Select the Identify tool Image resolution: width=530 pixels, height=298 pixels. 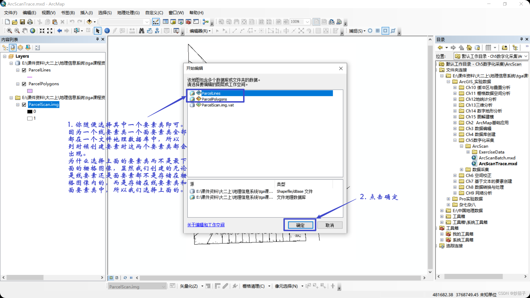[x=107, y=31]
